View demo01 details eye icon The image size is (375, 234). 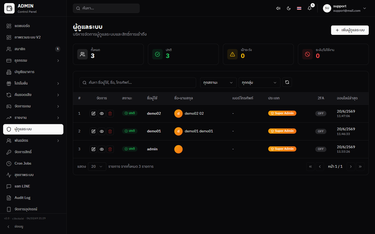(102, 131)
